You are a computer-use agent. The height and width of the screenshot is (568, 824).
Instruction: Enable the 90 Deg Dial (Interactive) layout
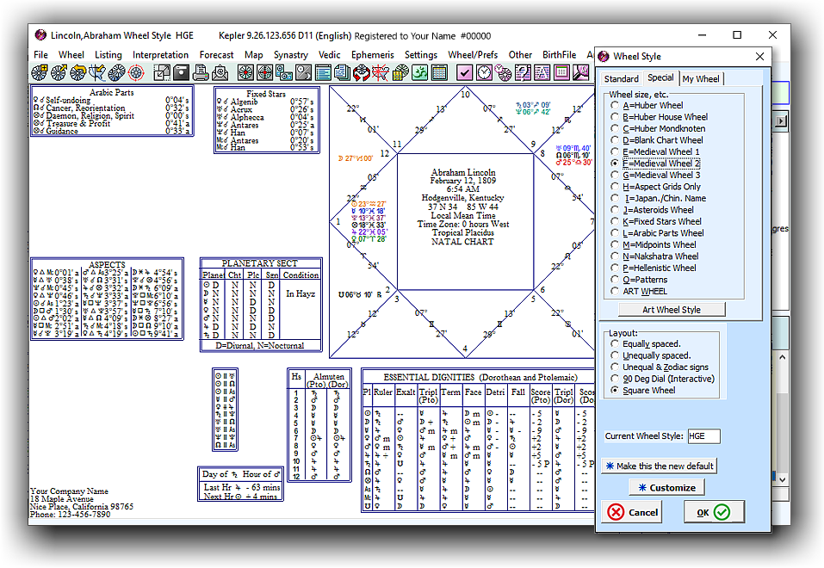coord(614,379)
